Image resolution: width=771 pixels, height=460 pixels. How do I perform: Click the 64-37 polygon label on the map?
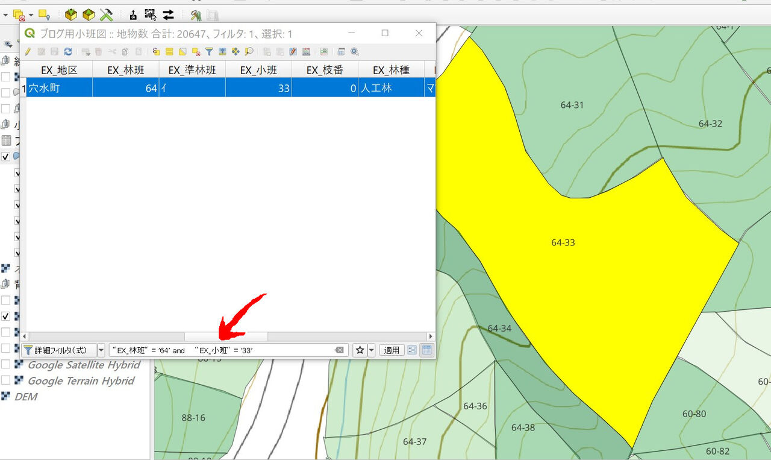pyautogui.click(x=414, y=441)
